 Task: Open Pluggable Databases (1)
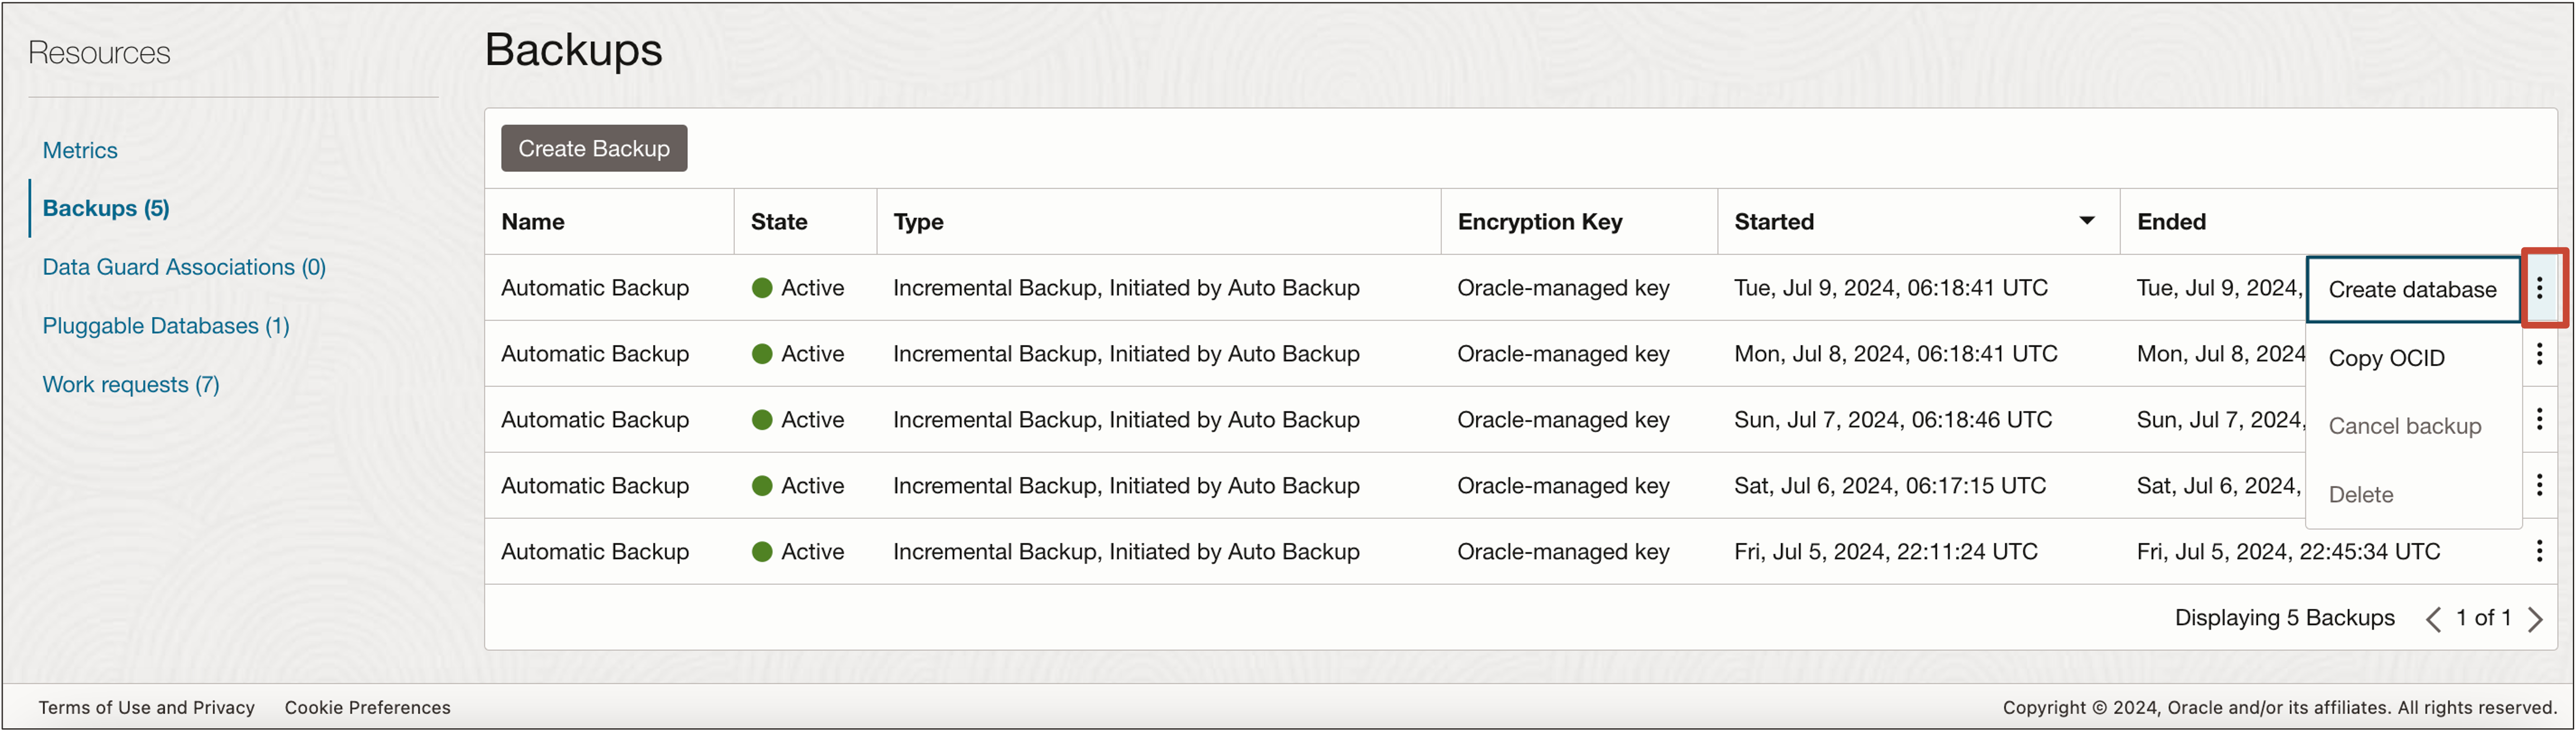pyautogui.click(x=166, y=326)
